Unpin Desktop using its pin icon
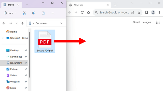Image resolution: width=163 pixels, height=91 pixels. coord(26,51)
